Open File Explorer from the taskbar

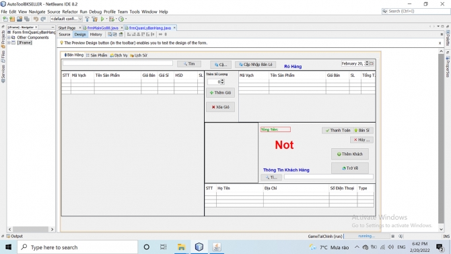click(181, 247)
